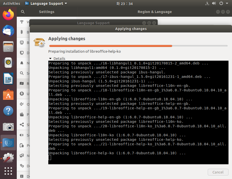
Task: Select the Privacy hand icon in sidebar
Action: coord(22,114)
